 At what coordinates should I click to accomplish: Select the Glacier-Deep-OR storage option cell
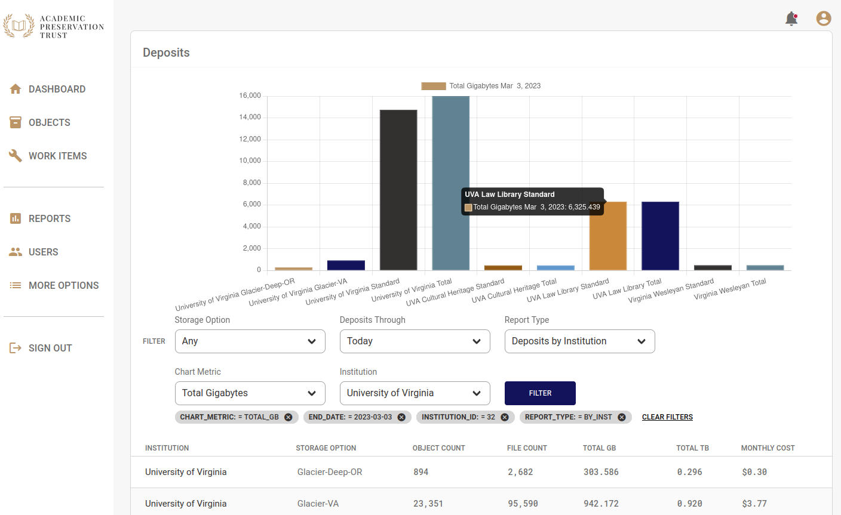[330, 472]
